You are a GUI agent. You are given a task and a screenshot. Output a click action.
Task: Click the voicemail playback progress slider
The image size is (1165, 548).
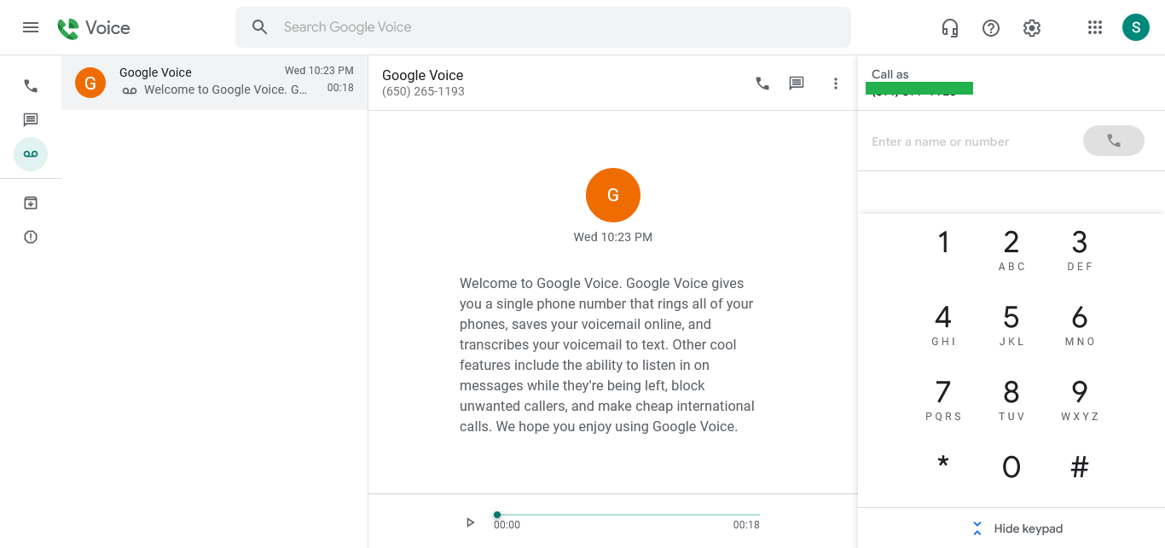click(627, 515)
